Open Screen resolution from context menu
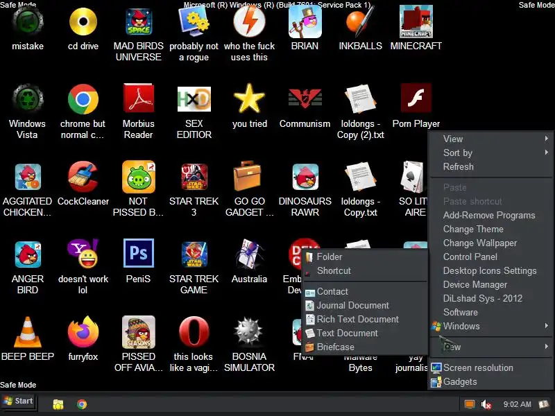Viewport: 555px width, 416px height. (x=490, y=367)
